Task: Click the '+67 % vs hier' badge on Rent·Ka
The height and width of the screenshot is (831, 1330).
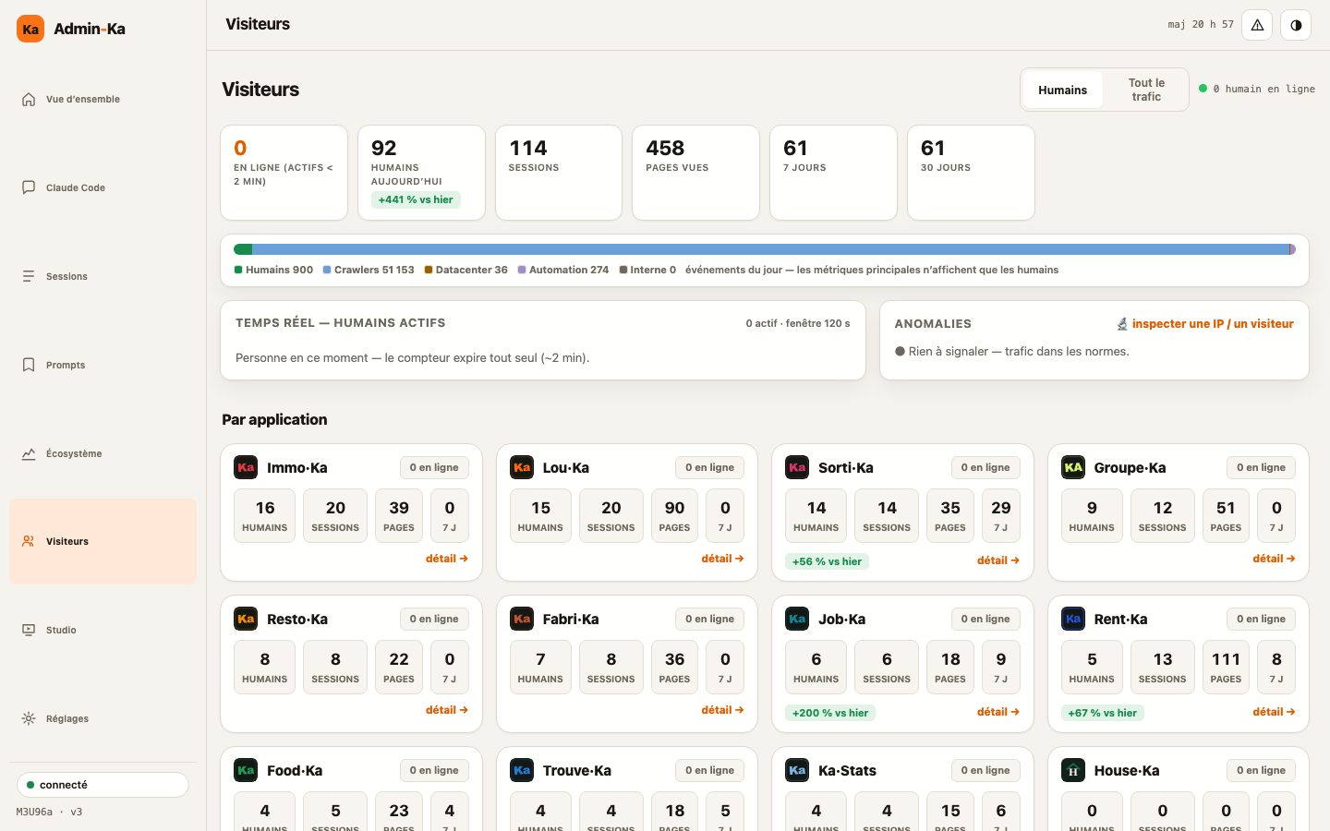Action: click(1103, 713)
